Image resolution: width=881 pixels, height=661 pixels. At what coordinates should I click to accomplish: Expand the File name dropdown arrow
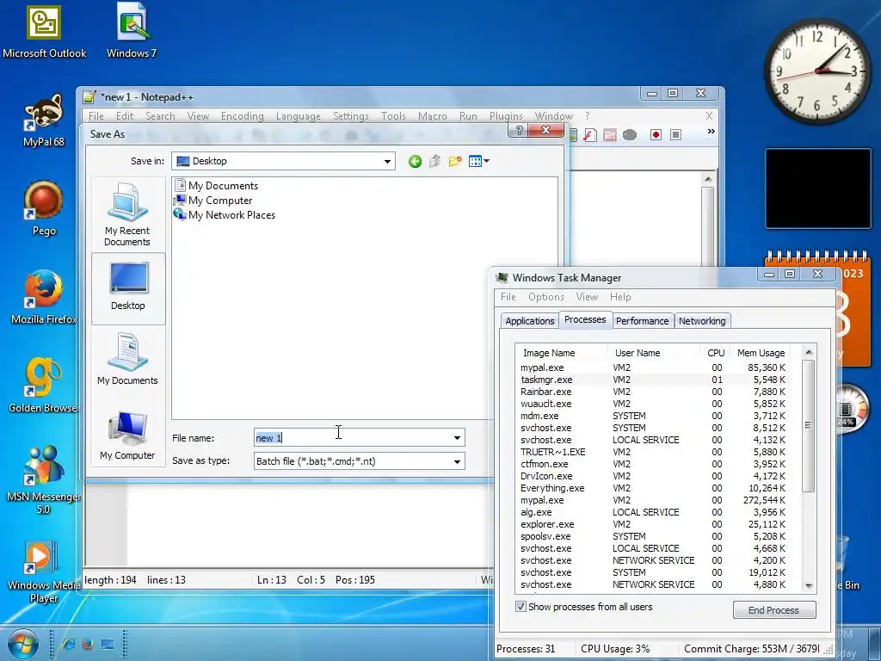[457, 438]
